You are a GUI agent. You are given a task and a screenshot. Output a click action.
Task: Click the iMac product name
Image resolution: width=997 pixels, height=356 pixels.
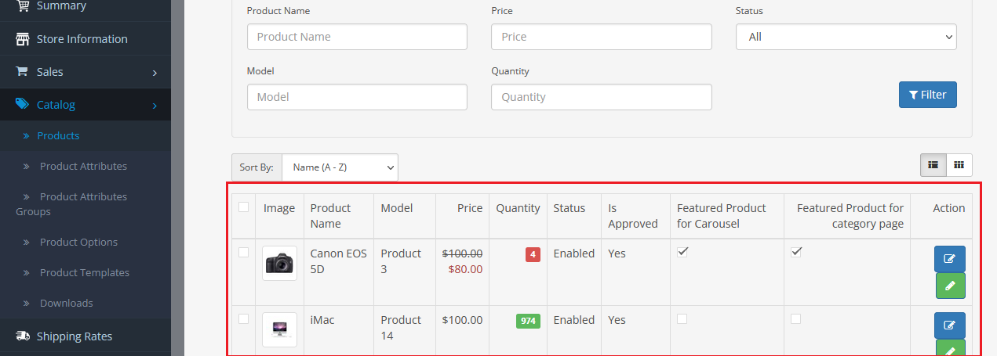[x=322, y=320]
